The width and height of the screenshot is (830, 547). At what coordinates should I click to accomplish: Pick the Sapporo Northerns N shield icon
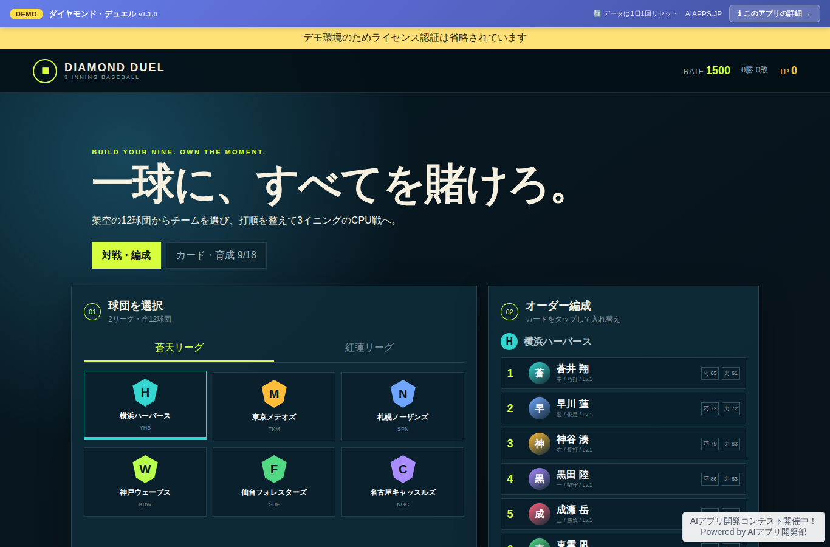tap(403, 394)
